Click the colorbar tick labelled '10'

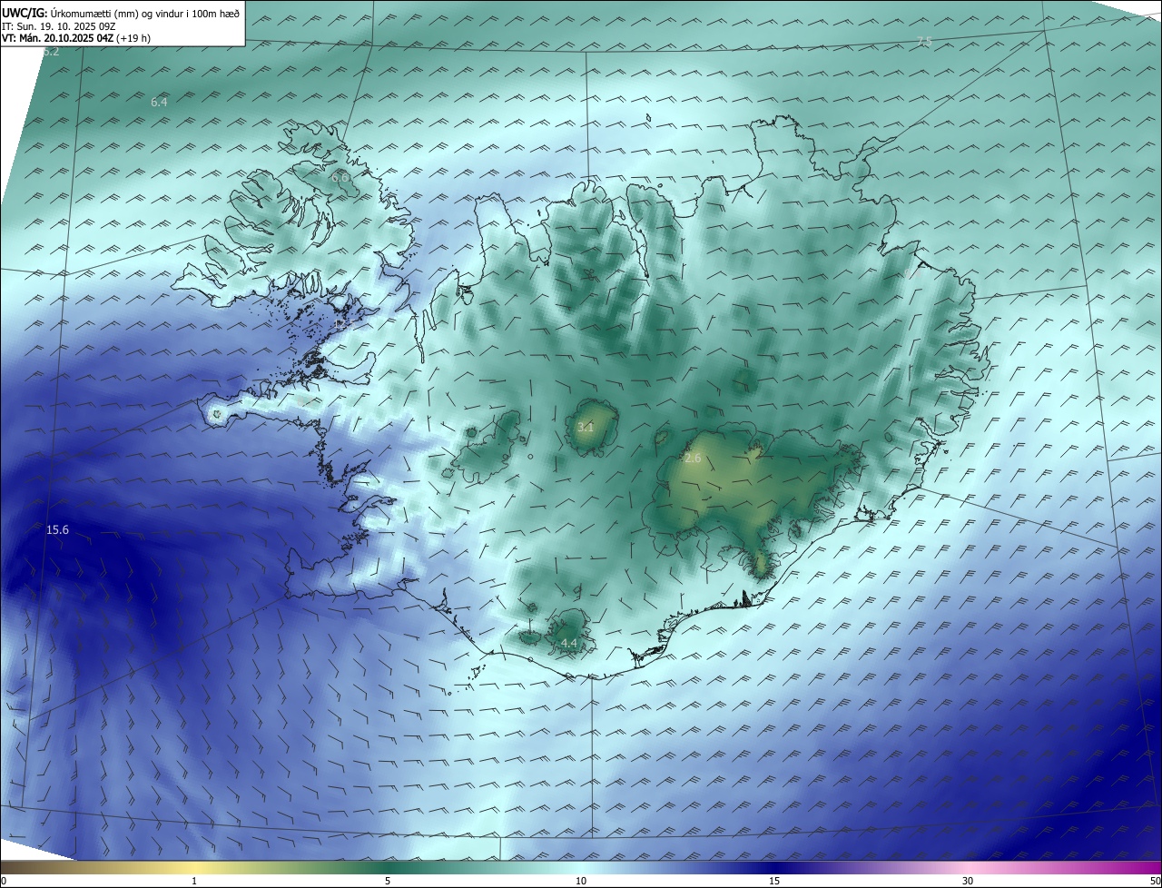click(x=581, y=881)
